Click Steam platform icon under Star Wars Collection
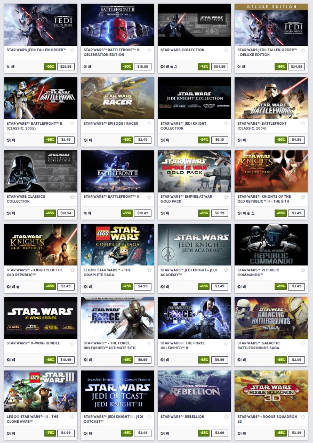 coord(162,67)
